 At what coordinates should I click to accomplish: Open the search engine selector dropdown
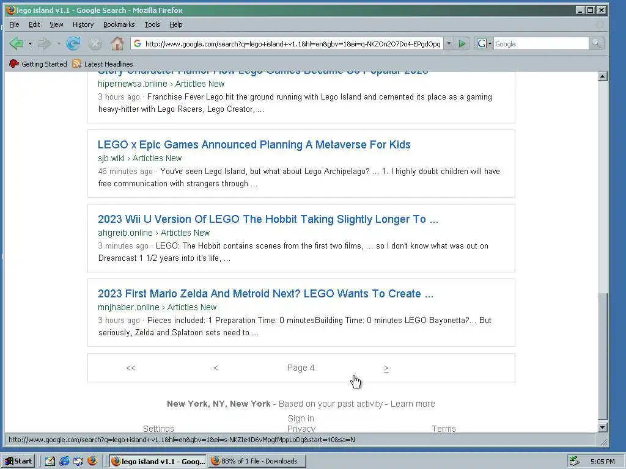click(484, 43)
